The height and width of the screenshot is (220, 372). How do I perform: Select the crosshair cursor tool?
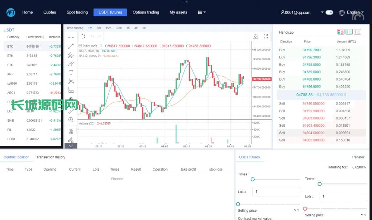point(71,37)
